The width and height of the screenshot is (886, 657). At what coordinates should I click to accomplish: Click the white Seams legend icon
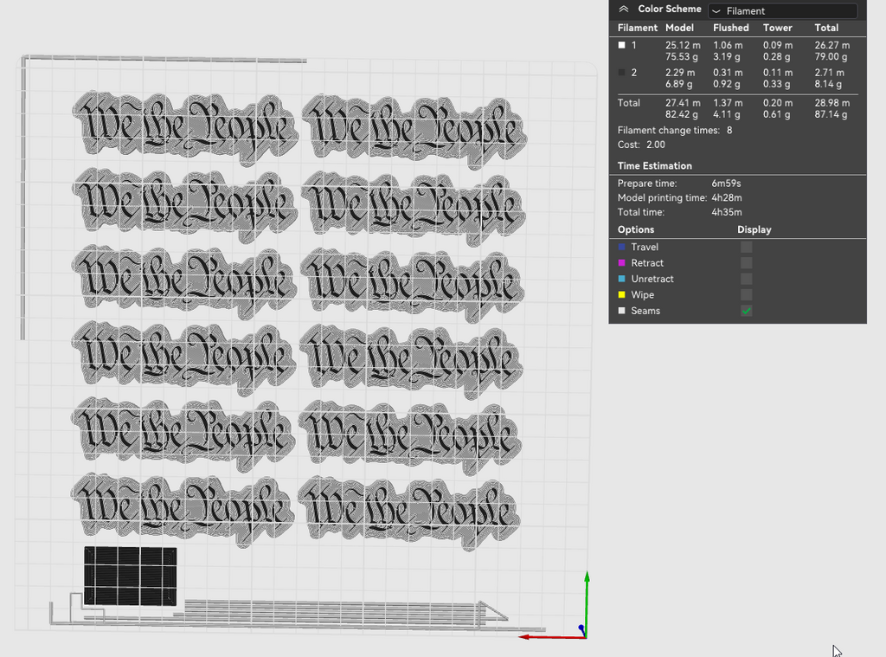(621, 311)
